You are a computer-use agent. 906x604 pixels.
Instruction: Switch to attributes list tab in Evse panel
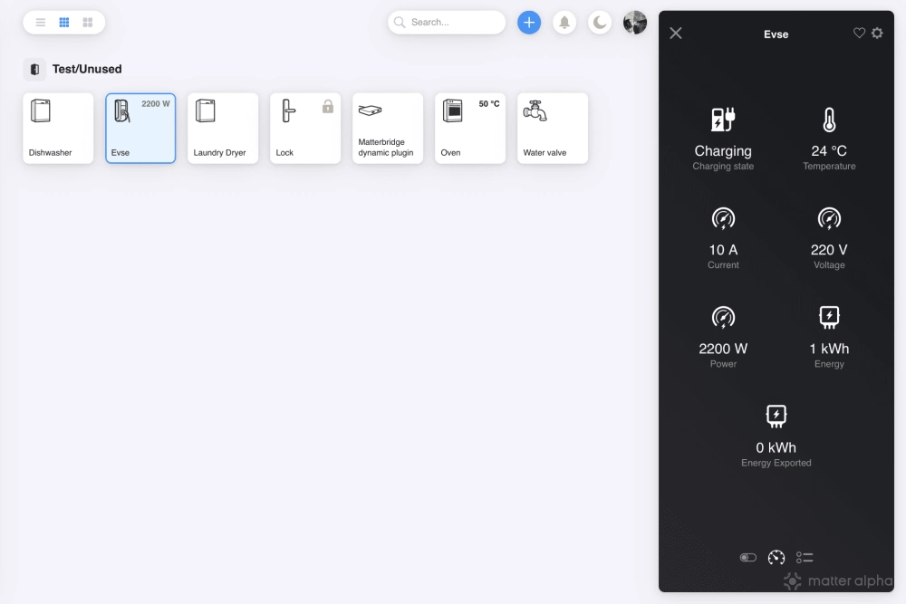(x=805, y=558)
